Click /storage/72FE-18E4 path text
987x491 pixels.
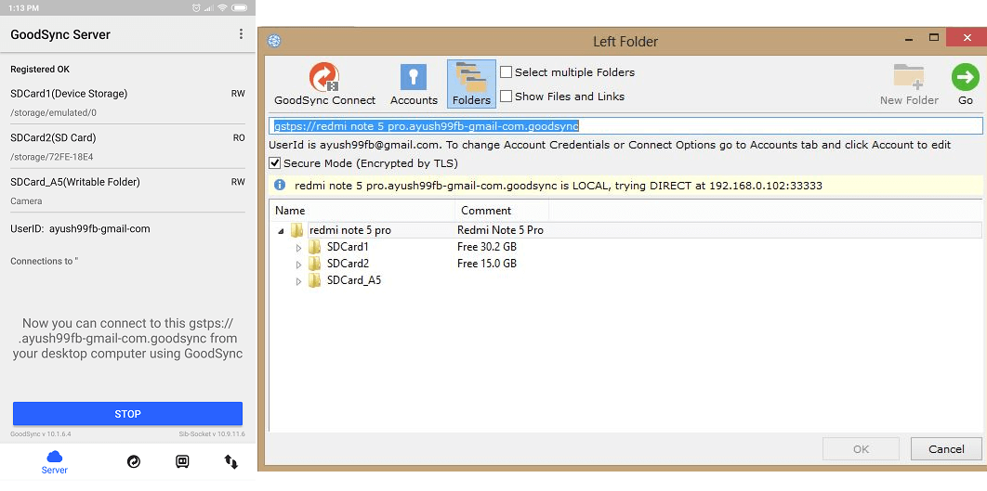click(52, 157)
